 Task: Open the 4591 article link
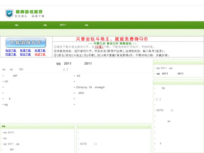pyautogui.click(x=81, y=93)
